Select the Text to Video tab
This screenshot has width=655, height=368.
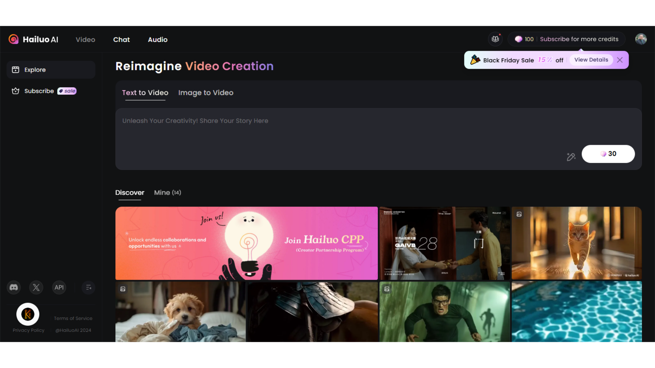click(145, 93)
